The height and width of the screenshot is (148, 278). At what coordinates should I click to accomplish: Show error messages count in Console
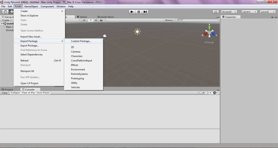215,93
